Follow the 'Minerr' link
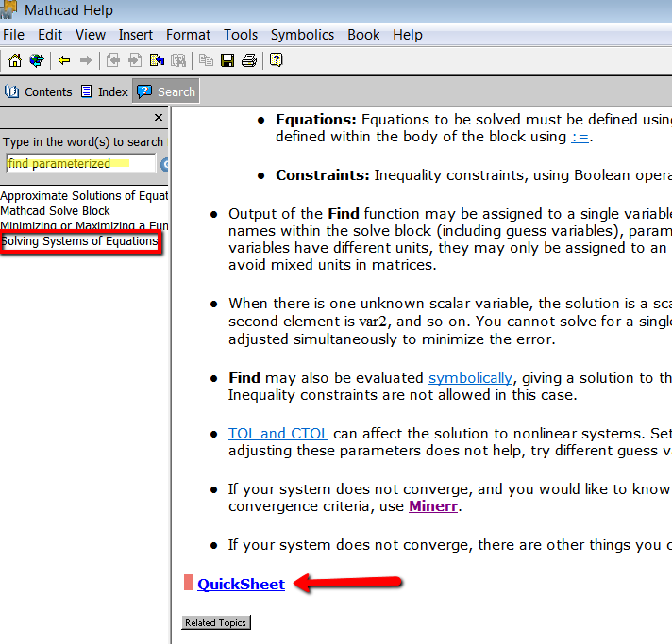The height and width of the screenshot is (644, 672). [x=433, y=506]
